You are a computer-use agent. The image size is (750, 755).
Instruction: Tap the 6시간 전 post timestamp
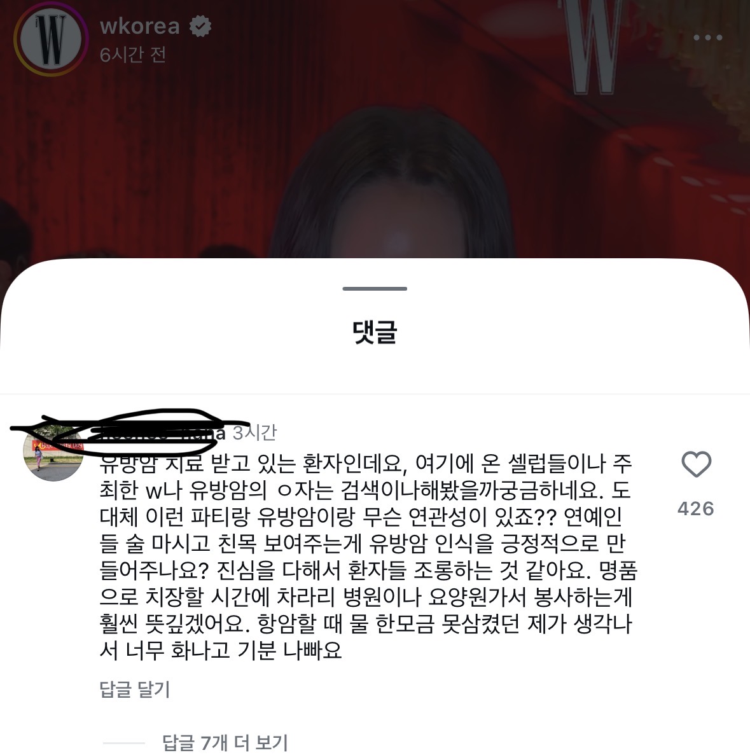133,55
